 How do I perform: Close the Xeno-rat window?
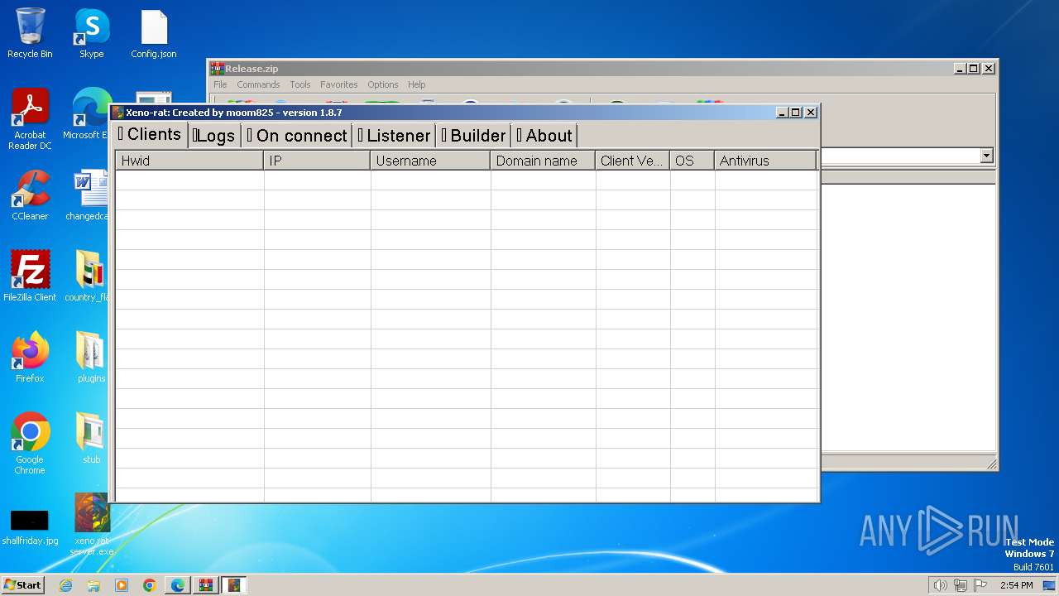[x=811, y=113]
